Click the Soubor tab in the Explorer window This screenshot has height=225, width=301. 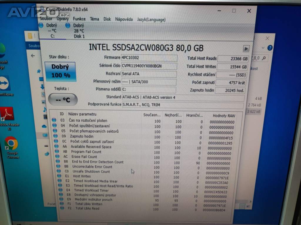pyautogui.click(x=34, y=46)
